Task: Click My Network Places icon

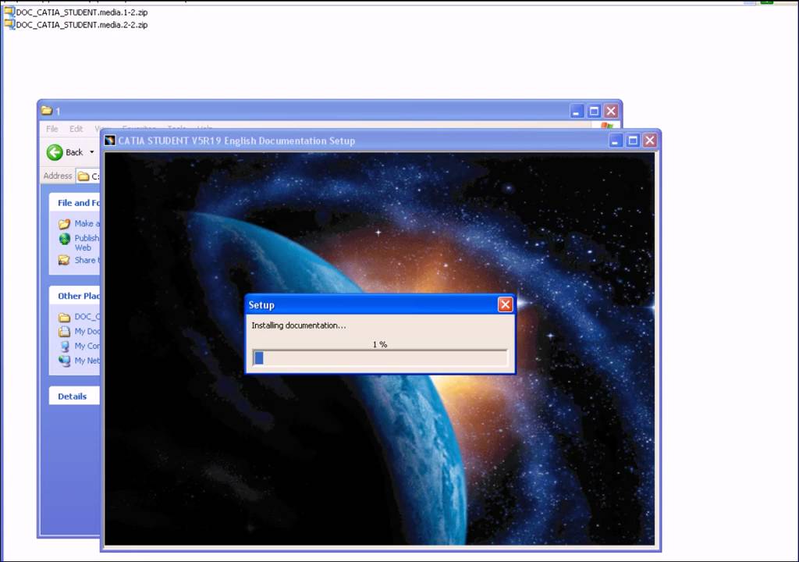Action: click(x=64, y=361)
